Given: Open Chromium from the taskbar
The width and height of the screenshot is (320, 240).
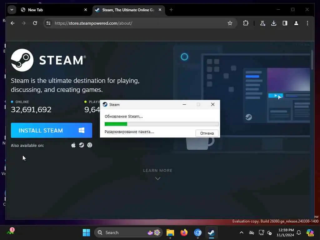Looking at the screenshot, I should [197, 232].
